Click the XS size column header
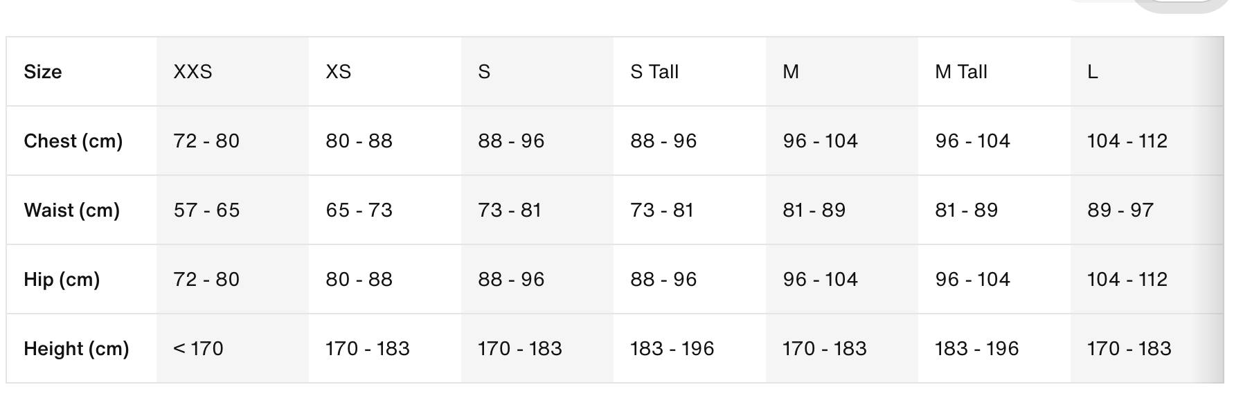 pos(339,72)
